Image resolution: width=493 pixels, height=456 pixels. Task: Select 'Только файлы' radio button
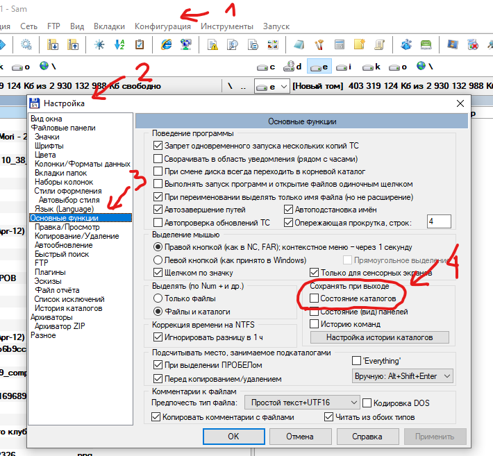pyautogui.click(x=158, y=298)
